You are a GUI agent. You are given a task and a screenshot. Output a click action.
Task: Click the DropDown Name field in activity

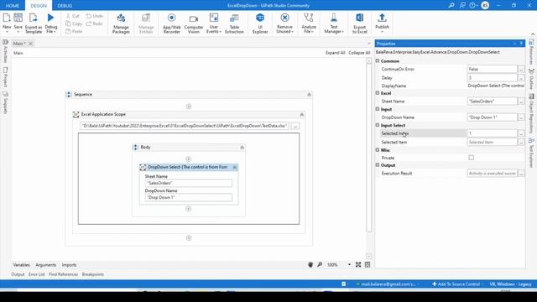click(x=188, y=198)
